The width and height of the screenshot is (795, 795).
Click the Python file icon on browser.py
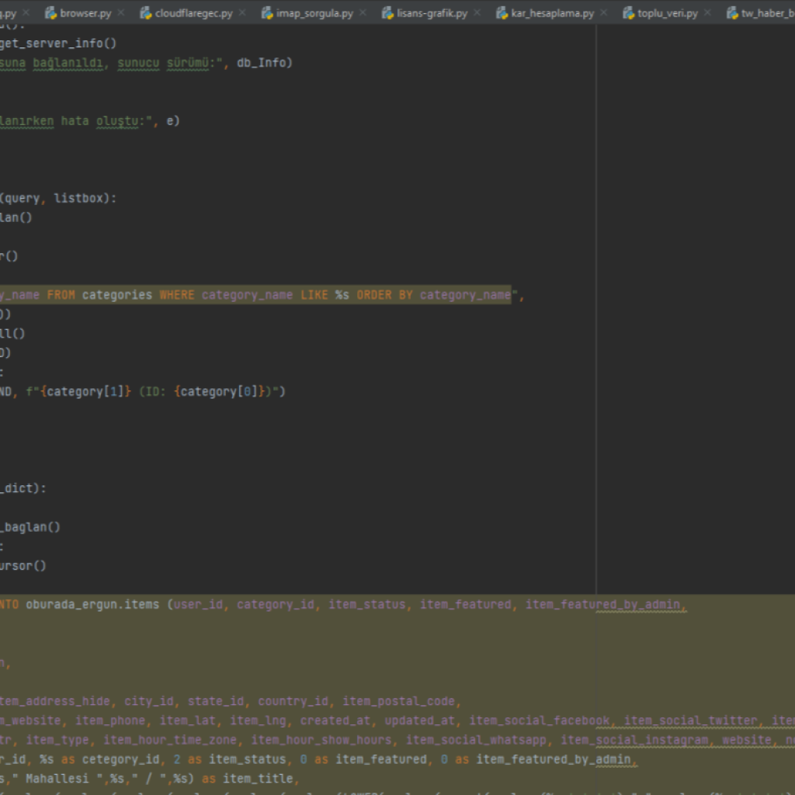[x=50, y=13]
